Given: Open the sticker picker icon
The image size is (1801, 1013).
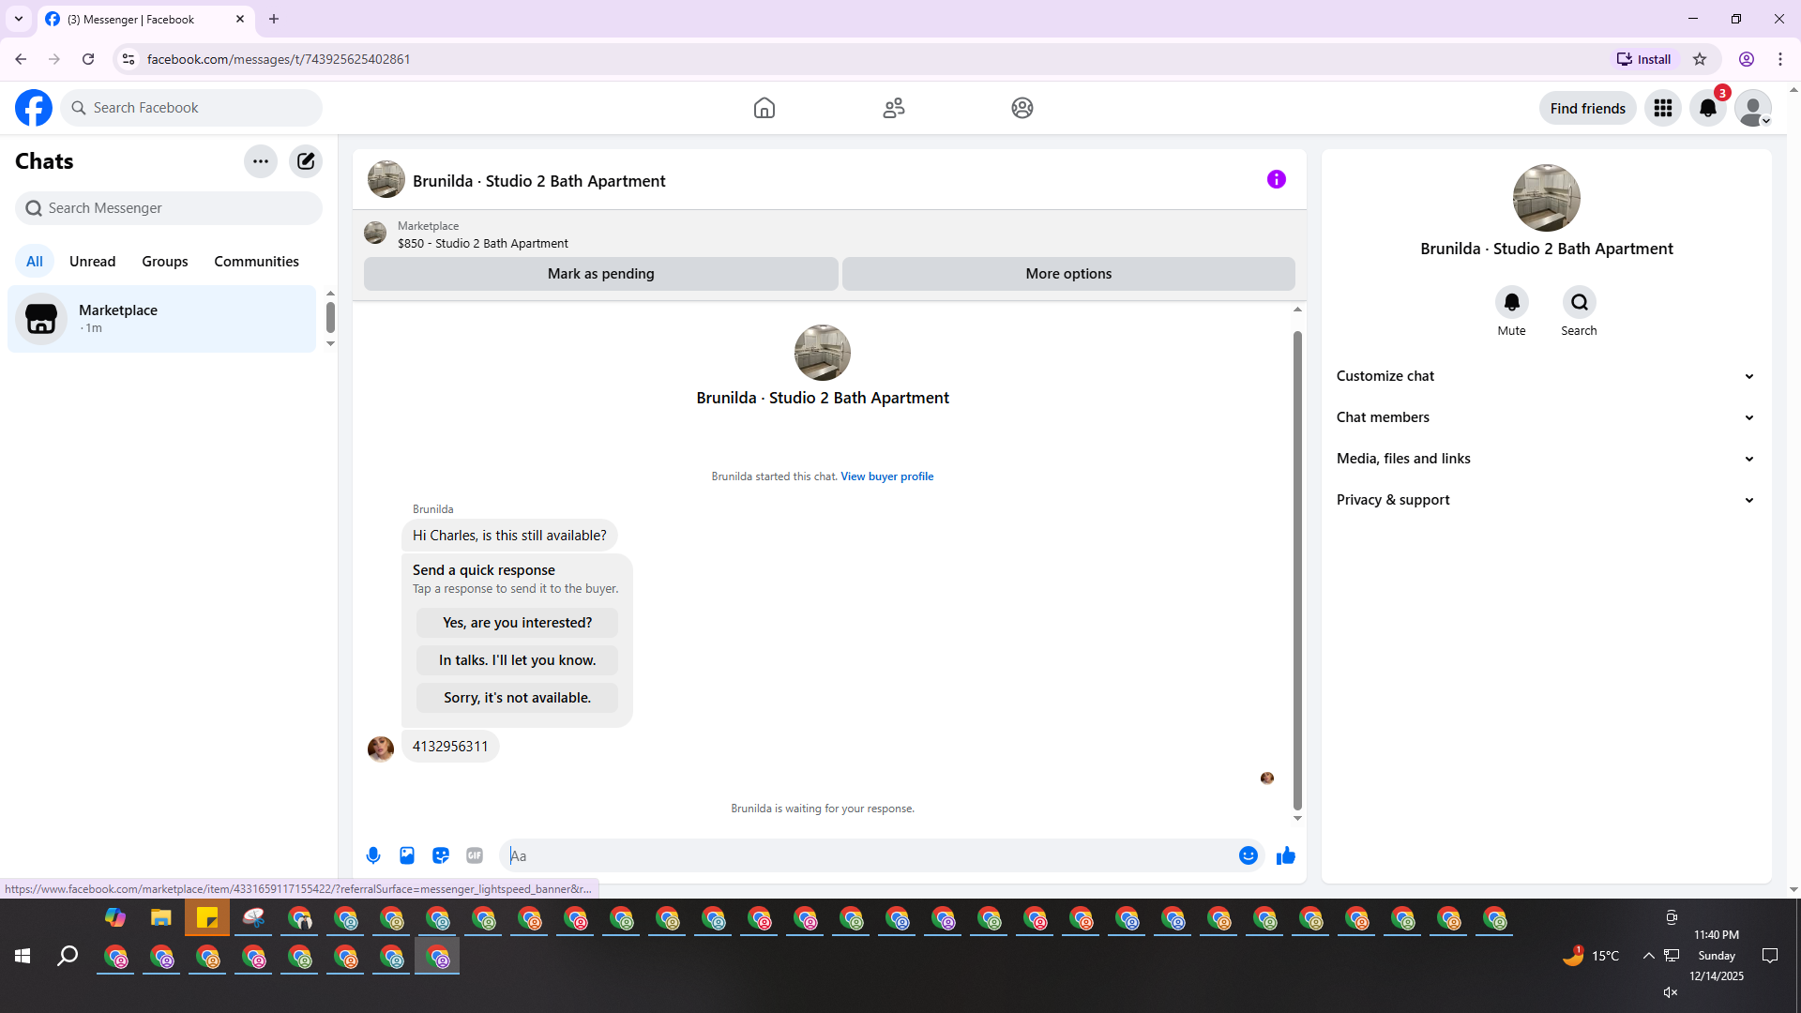Looking at the screenshot, I should [x=441, y=855].
